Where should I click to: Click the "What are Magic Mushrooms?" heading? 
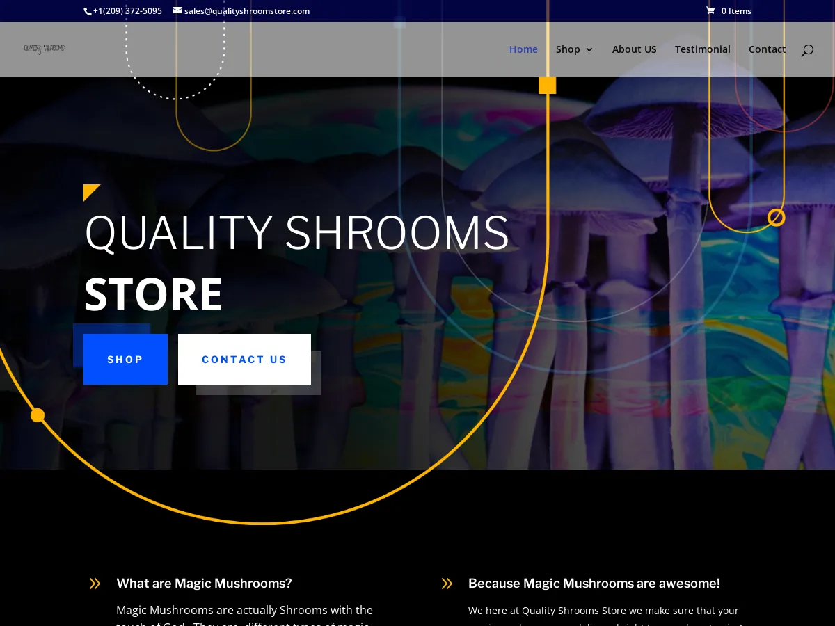click(204, 584)
